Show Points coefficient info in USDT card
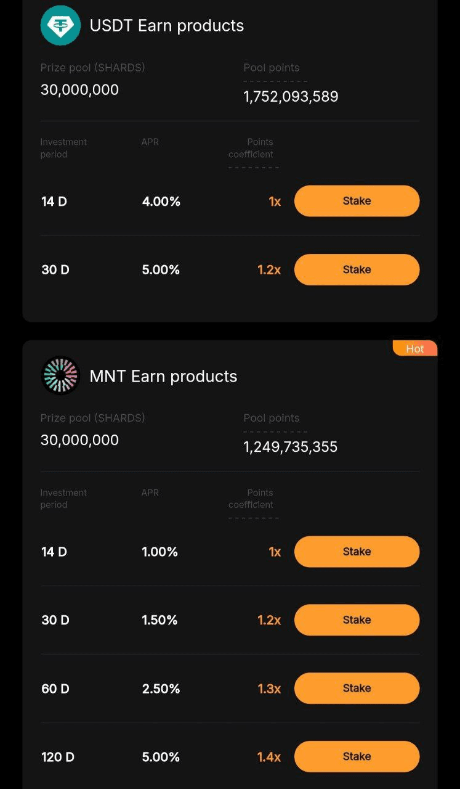Screen dimensions: 460x789 click(251, 148)
